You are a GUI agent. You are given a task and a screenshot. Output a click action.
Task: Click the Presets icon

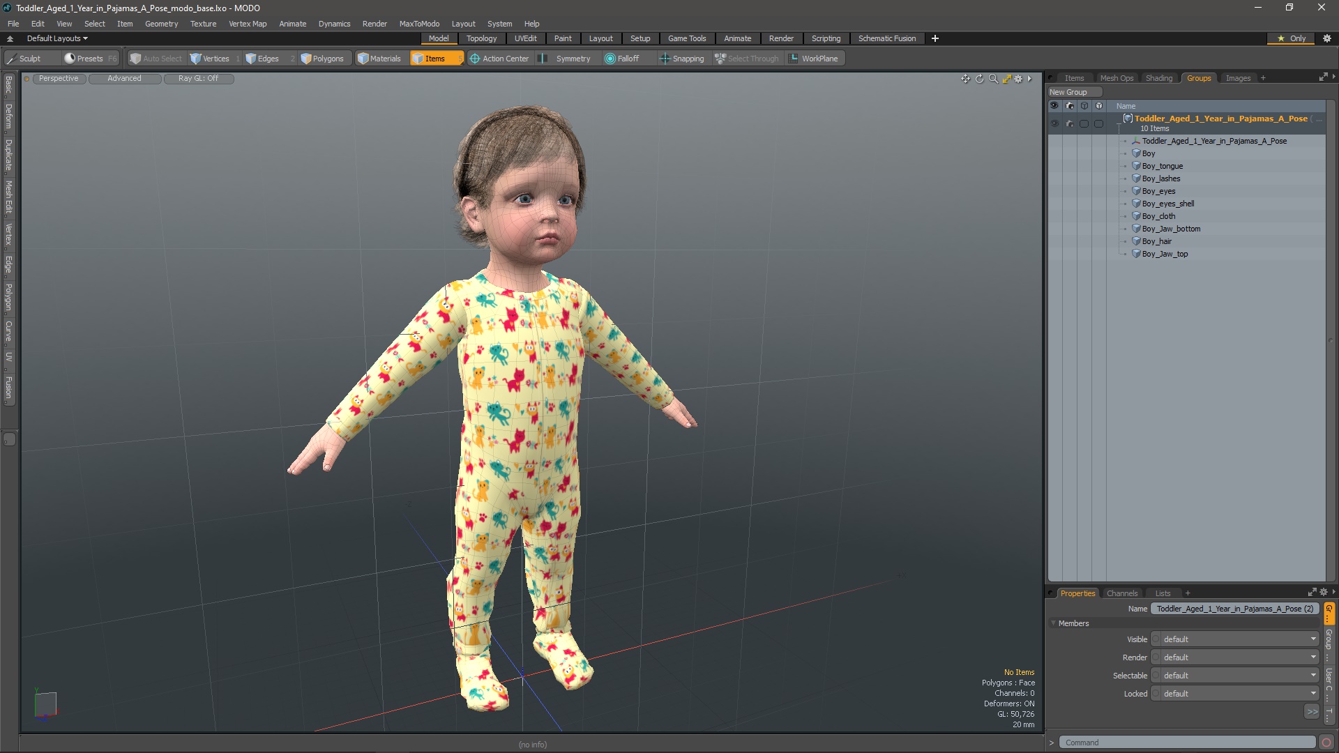(70, 59)
